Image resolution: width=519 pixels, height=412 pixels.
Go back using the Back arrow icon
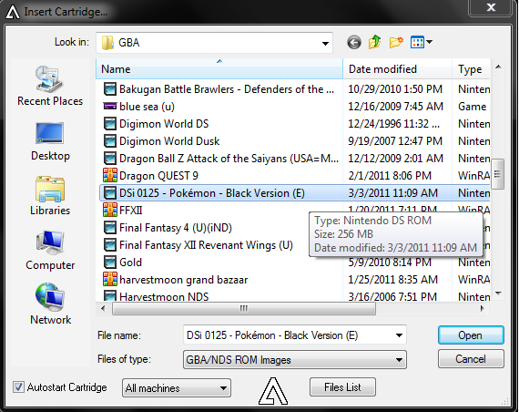(x=354, y=43)
